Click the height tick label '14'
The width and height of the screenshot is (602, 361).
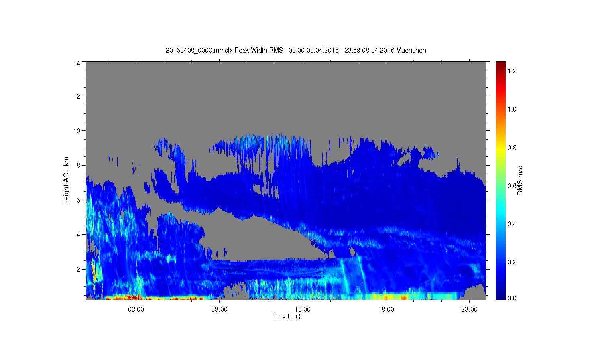(76, 63)
